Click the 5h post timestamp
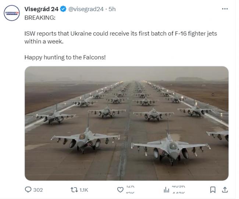Viewport: 239px width, 199px height. point(111,9)
